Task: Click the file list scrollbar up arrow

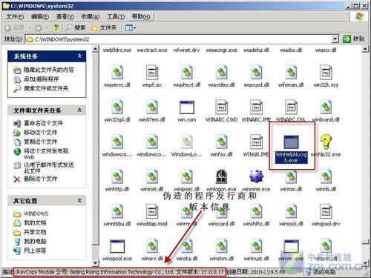Action: (x=366, y=50)
